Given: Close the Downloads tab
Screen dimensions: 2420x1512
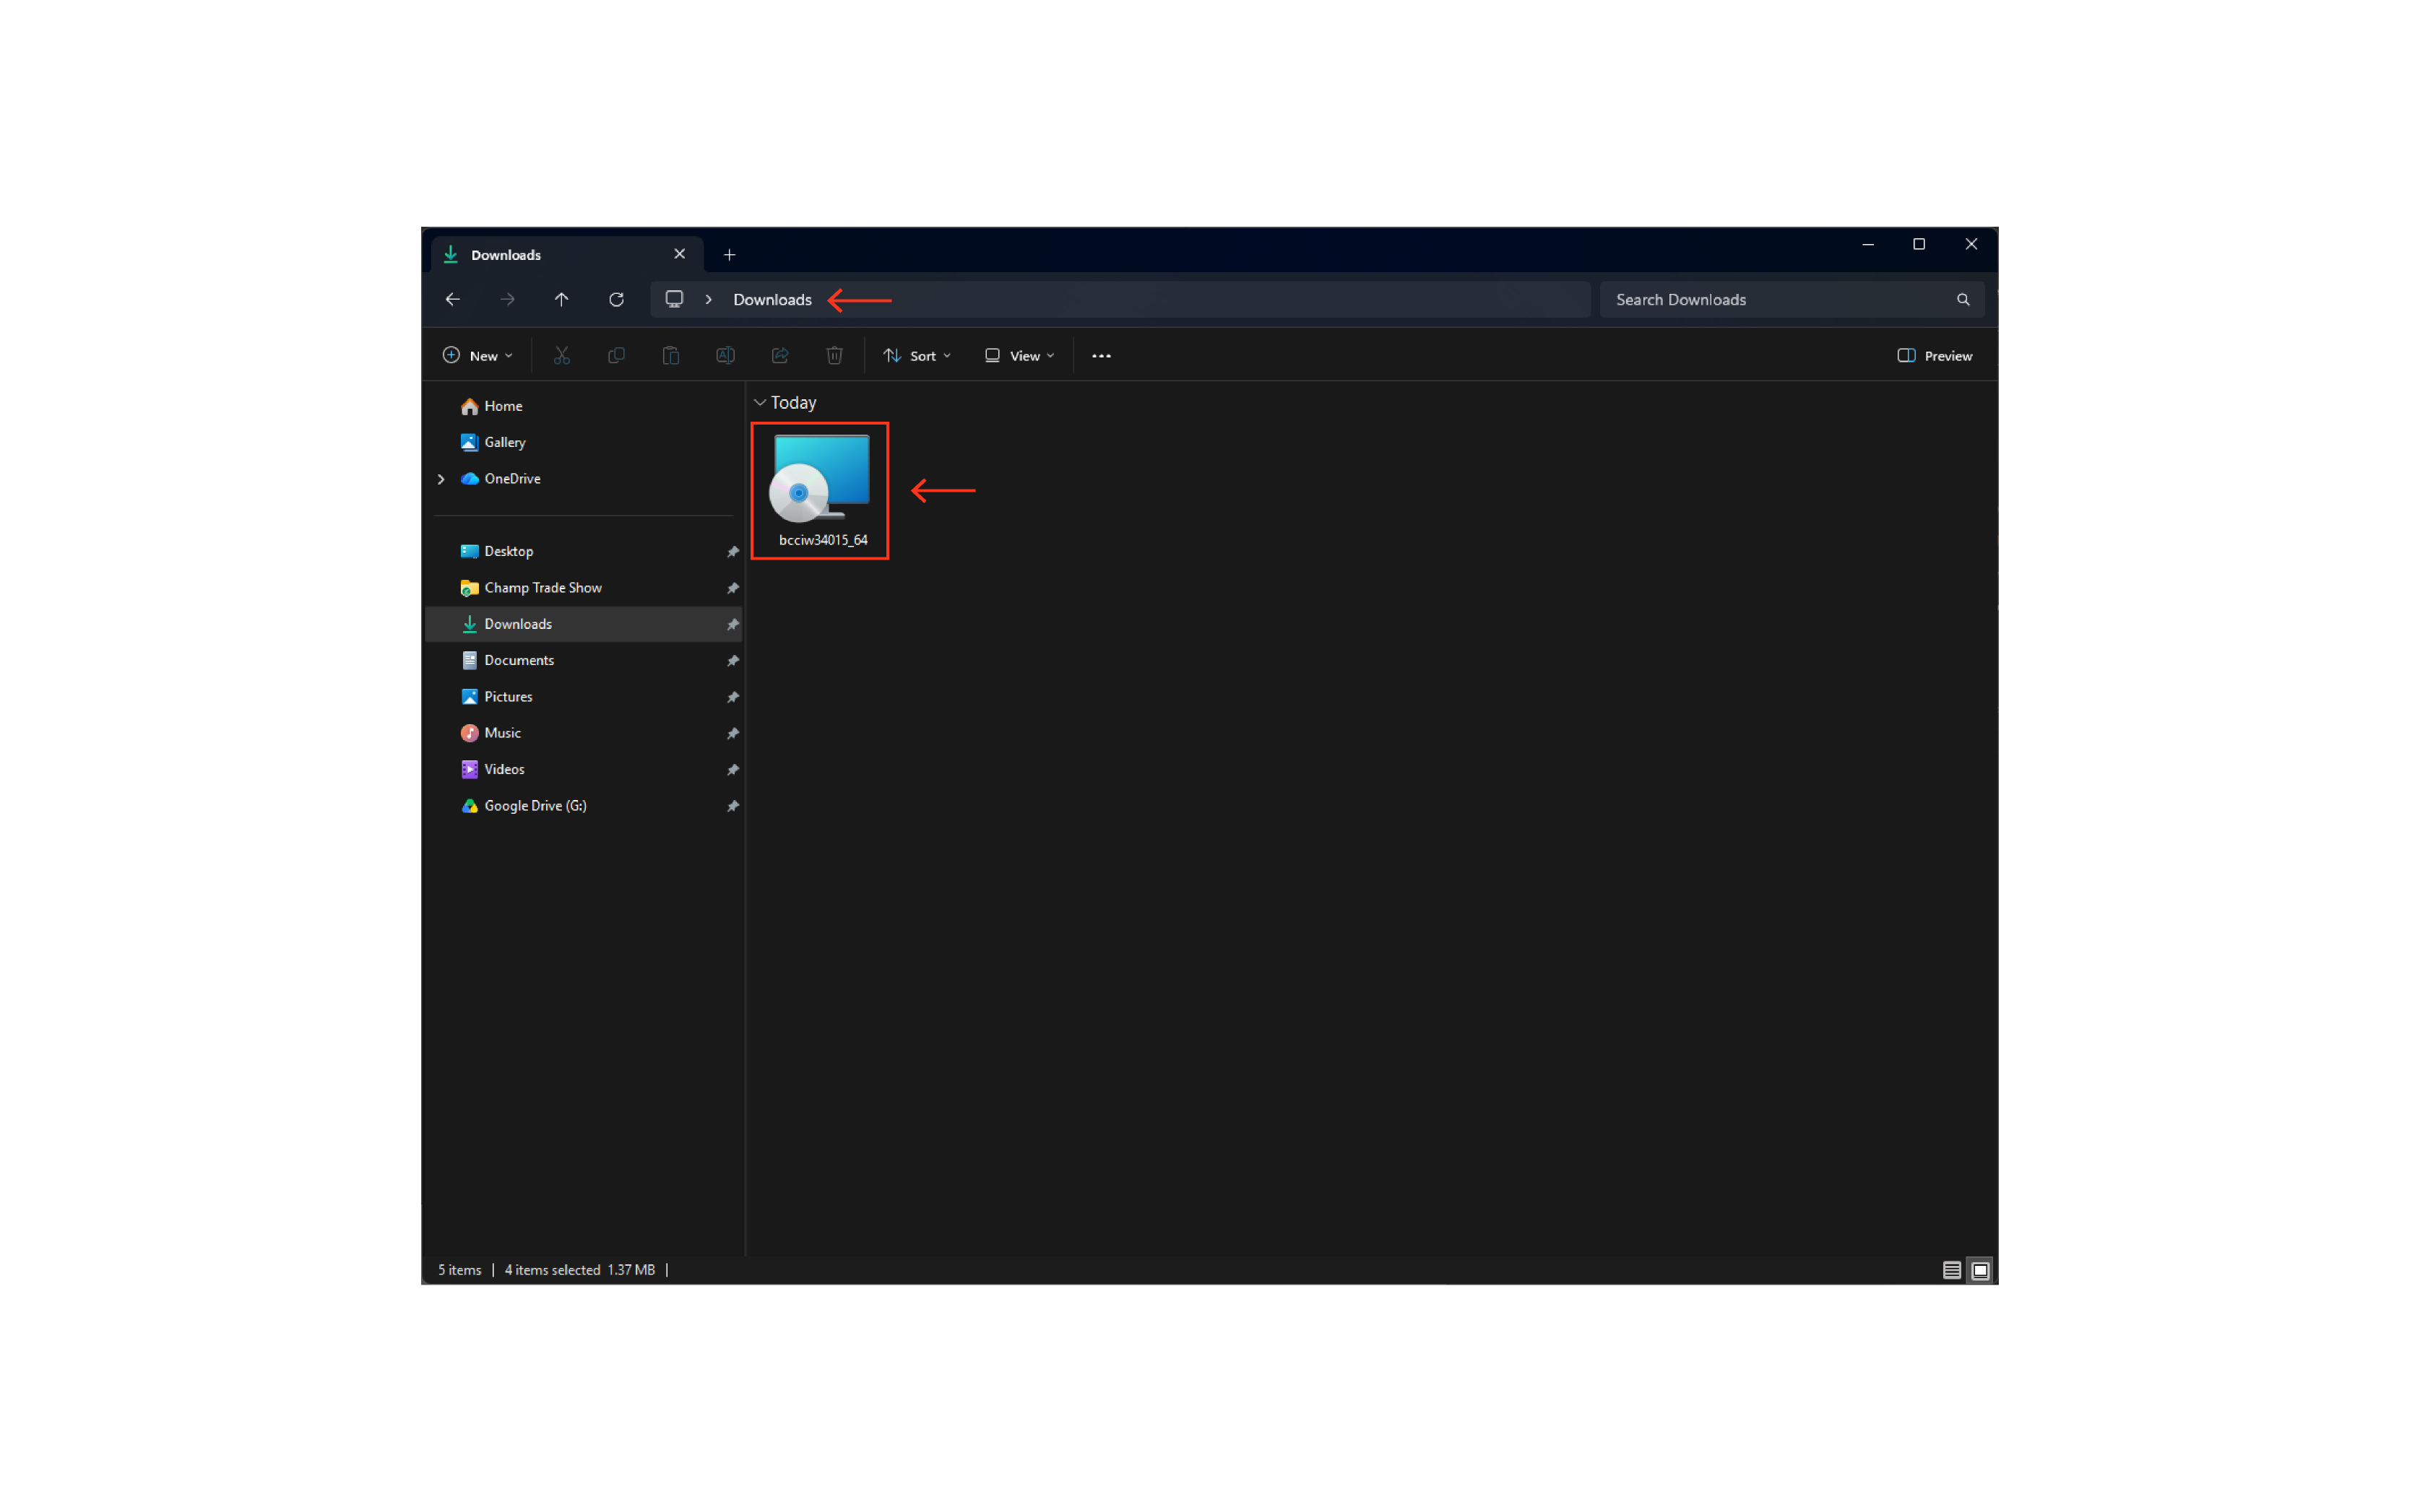Looking at the screenshot, I should pyautogui.click(x=679, y=254).
